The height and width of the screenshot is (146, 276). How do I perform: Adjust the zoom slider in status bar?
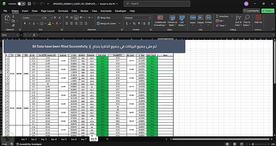(x=253, y=144)
